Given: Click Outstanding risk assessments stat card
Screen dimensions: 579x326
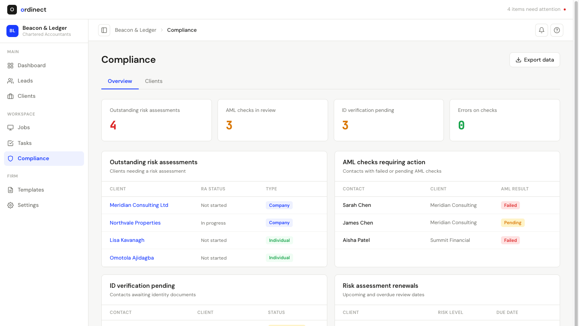Looking at the screenshot, I should (156, 120).
